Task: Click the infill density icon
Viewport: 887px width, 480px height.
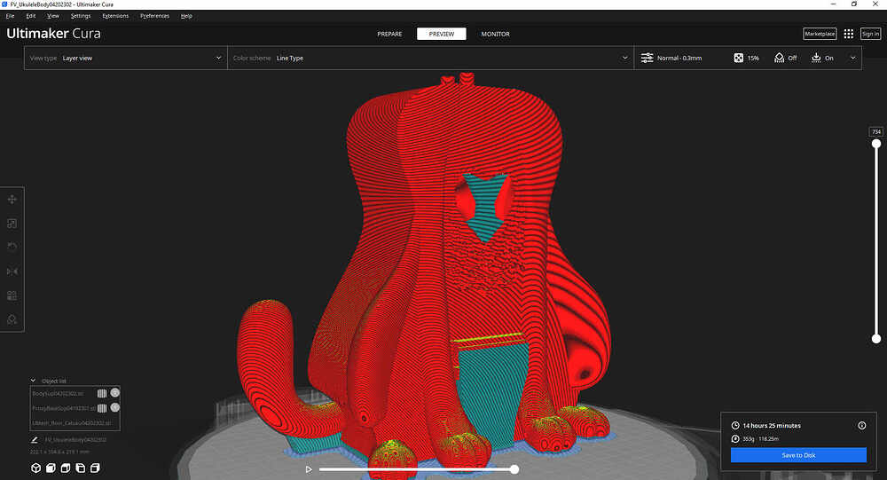Action: coord(738,58)
